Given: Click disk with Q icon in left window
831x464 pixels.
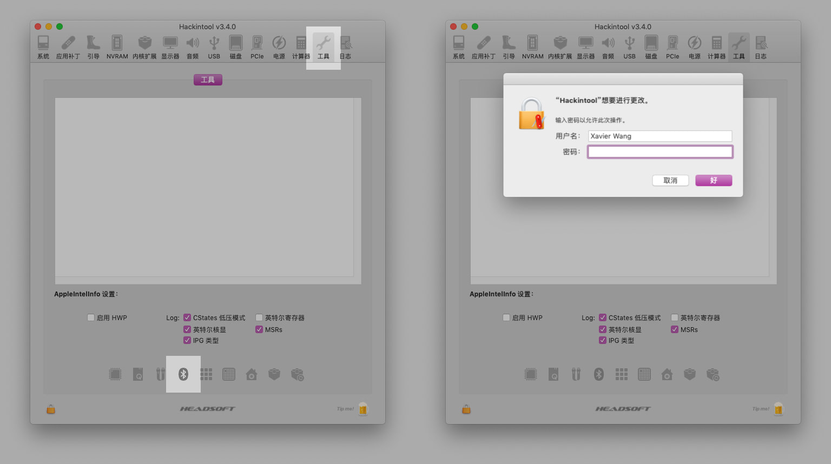Looking at the screenshot, I should 138,374.
